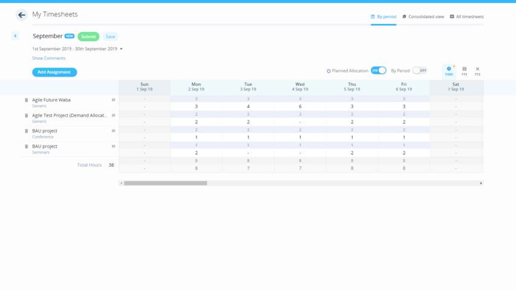Screen dimensions: 516x290
Task: Open the All timesheets tab
Action: 466,17
